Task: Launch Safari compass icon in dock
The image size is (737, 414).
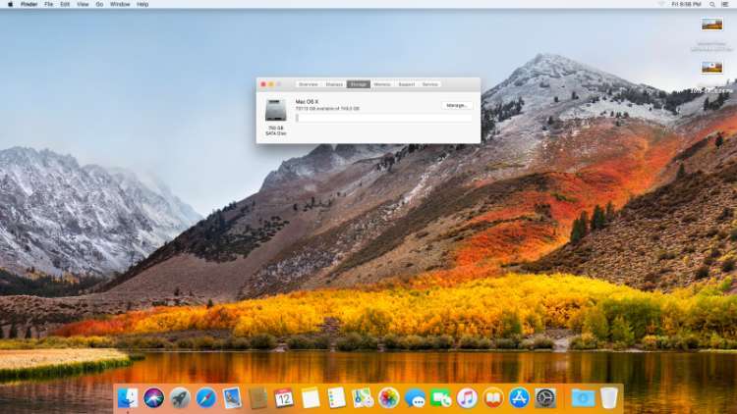Action: pos(206,397)
